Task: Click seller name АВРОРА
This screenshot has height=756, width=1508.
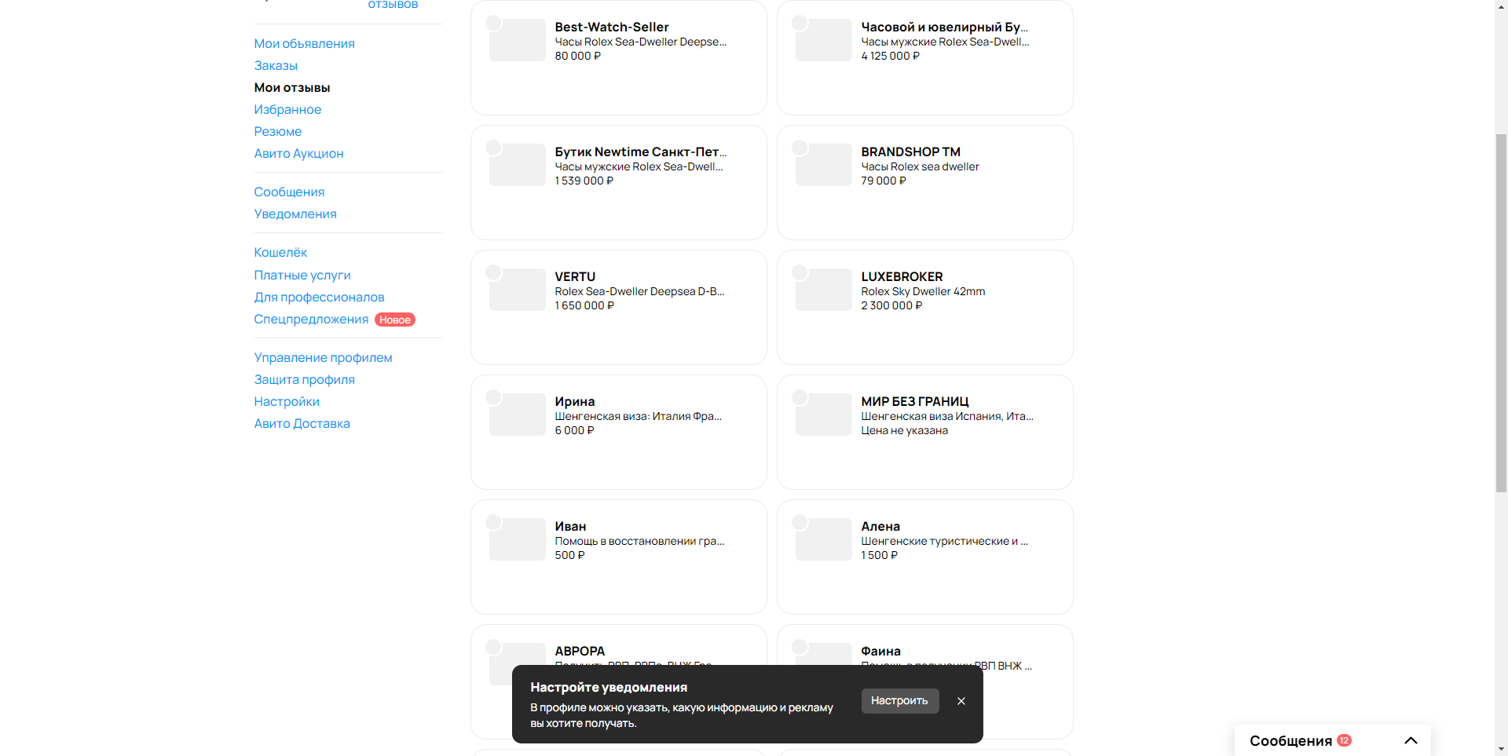Action: click(x=580, y=651)
